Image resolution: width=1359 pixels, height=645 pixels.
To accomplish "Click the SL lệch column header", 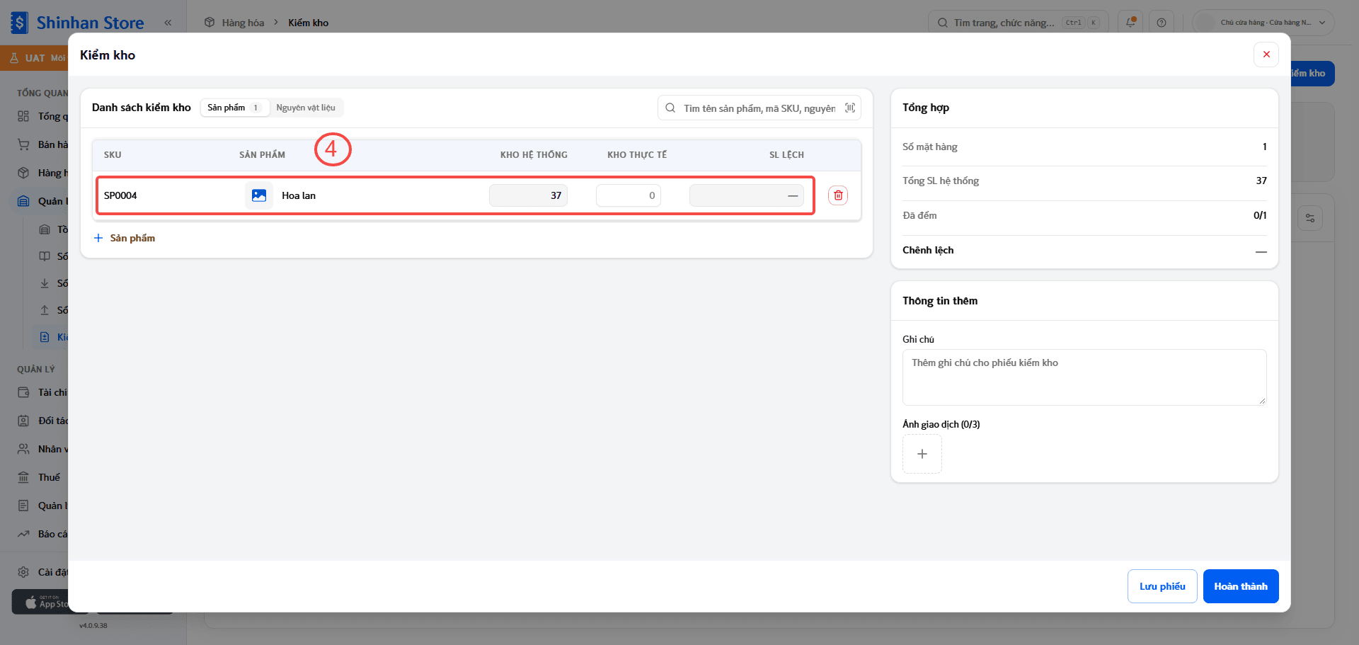I will click(786, 154).
